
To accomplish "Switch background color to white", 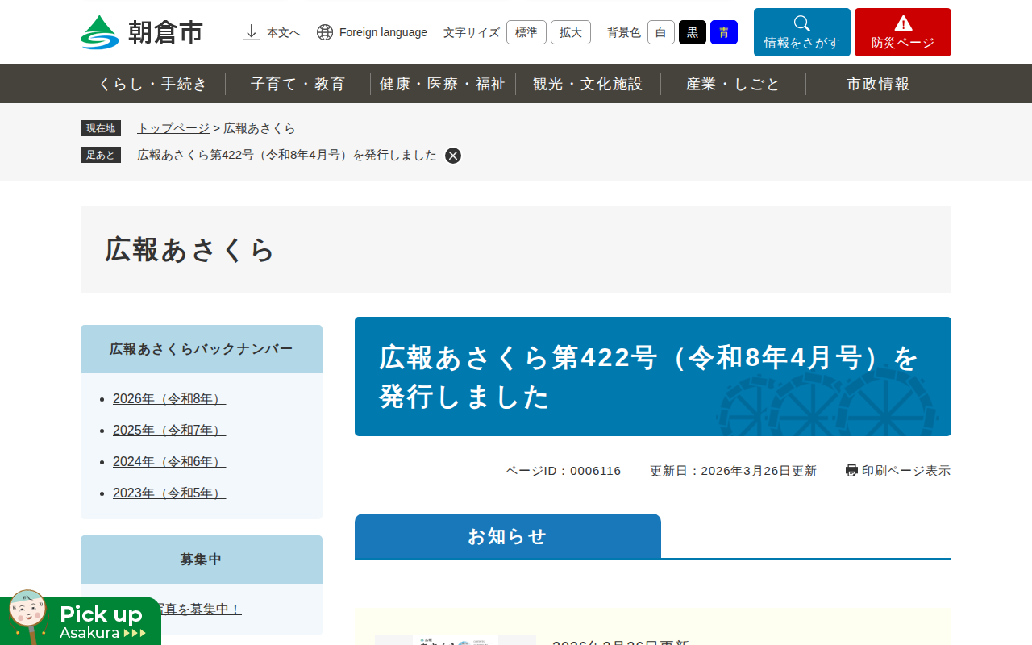I will [x=660, y=32].
